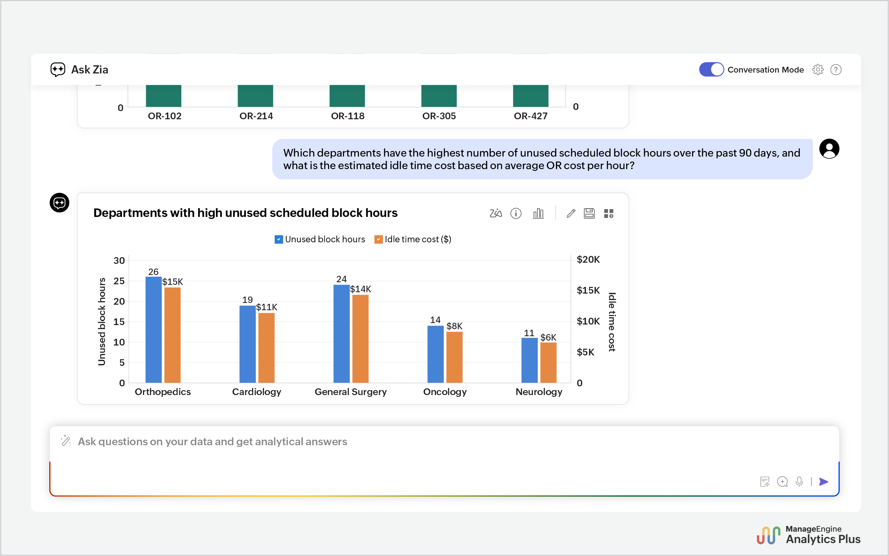This screenshot has width=889, height=556.
Task: Open the help question mark icon
Action: click(x=836, y=69)
